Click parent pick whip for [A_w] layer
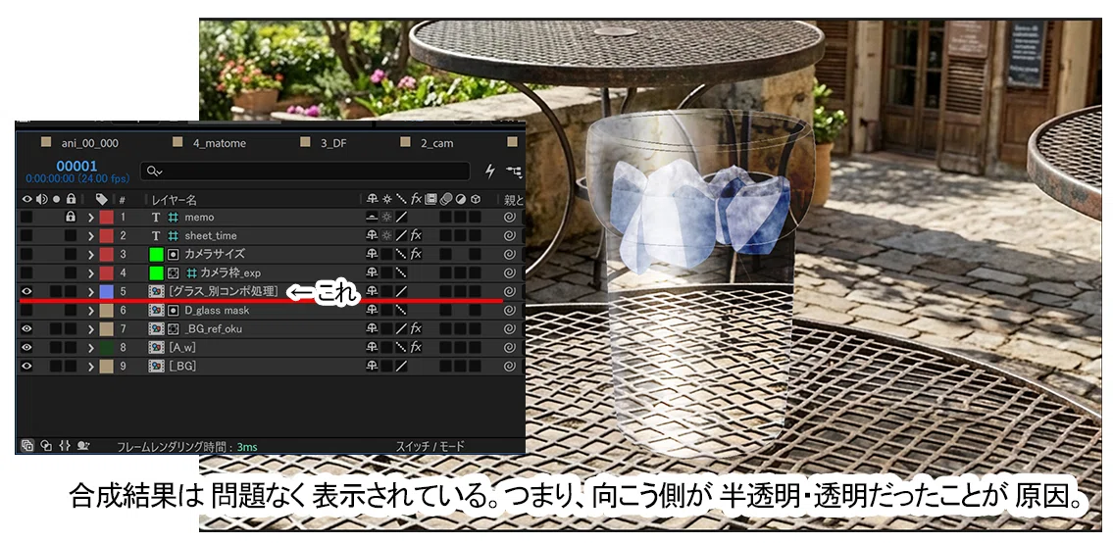 tap(509, 347)
